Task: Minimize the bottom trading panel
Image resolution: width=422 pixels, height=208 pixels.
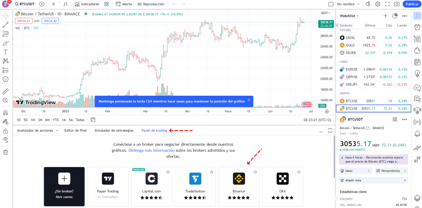Action: point(321,131)
